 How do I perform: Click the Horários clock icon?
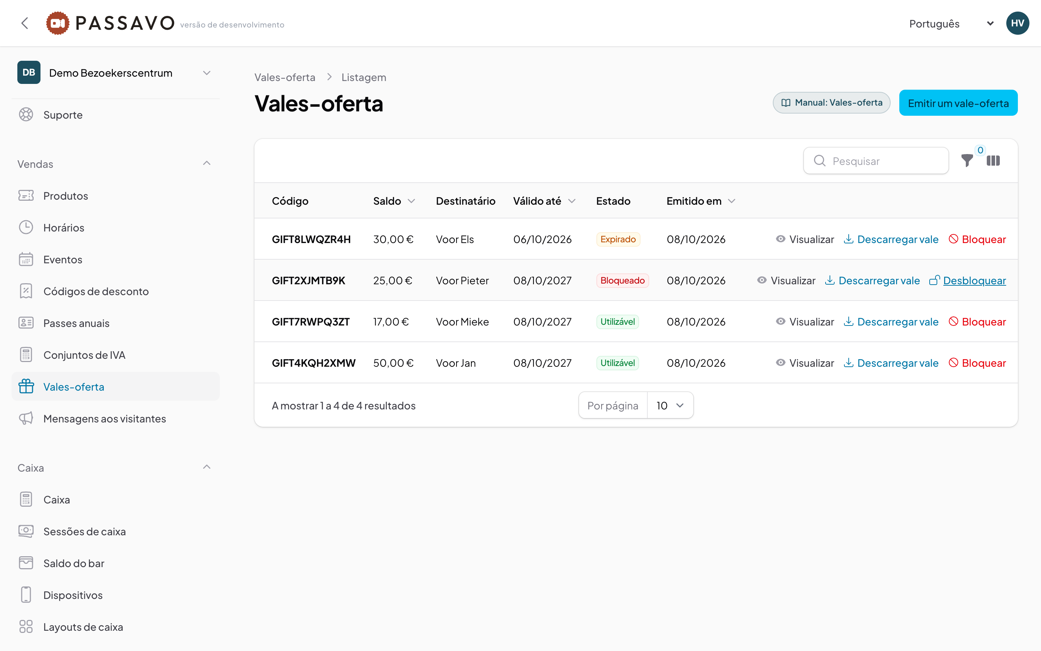(x=26, y=227)
